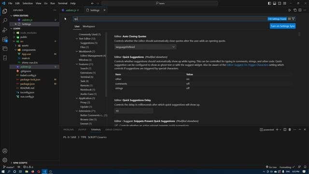Open Auto Closing Quotes dropdown
The image size is (309, 174).
tap(145, 47)
